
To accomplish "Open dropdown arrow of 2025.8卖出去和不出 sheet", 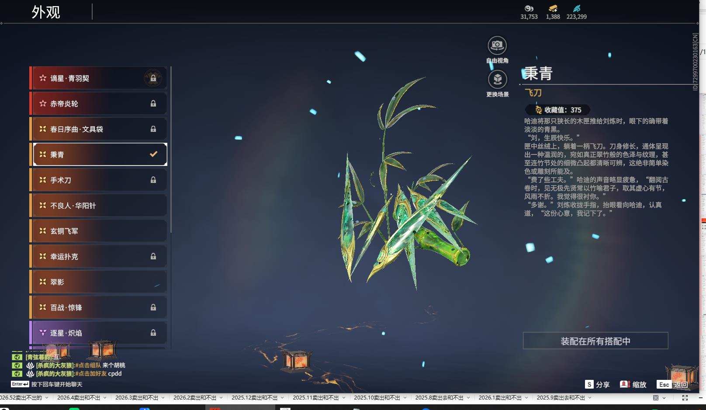I will pos(468,398).
